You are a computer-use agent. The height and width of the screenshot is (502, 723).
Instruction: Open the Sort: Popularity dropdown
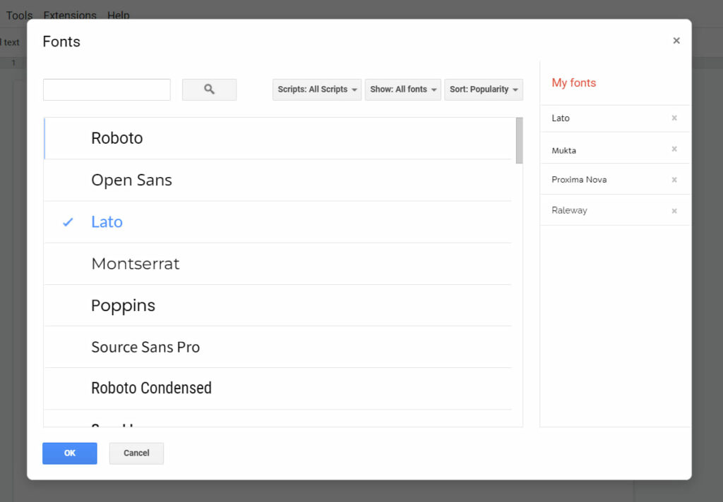coord(484,90)
